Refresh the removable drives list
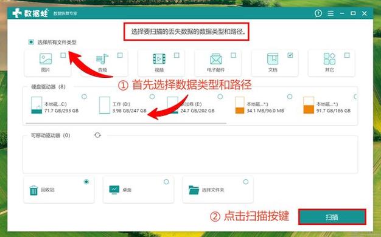 [x=97, y=135]
